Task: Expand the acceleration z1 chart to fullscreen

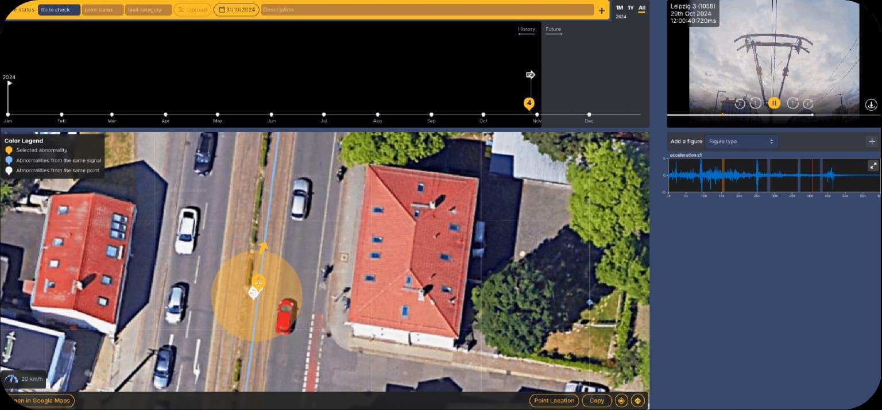Action: point(873,165)
